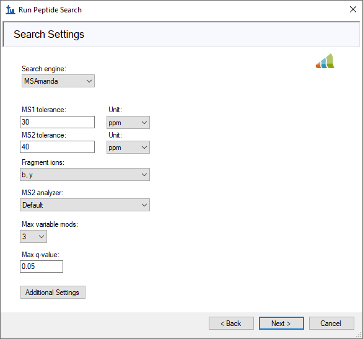Click the MSAmanda logo image
Image resolution: width=363 pixels, height=339 pixels.
pyautogui.click(x=325, y=61)
